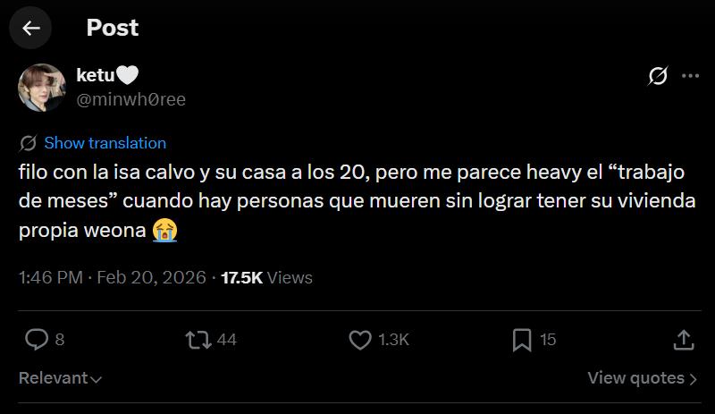Click the share upload icon
This screenshot has width=715, height=414.
tap(684, 340)
